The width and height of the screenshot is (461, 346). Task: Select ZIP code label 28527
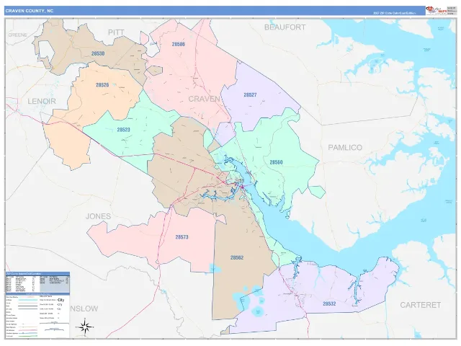pos(250,94)
